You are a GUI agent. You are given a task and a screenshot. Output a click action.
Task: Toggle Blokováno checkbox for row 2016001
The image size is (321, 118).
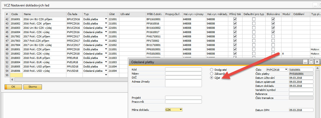[x=273, y=19]
